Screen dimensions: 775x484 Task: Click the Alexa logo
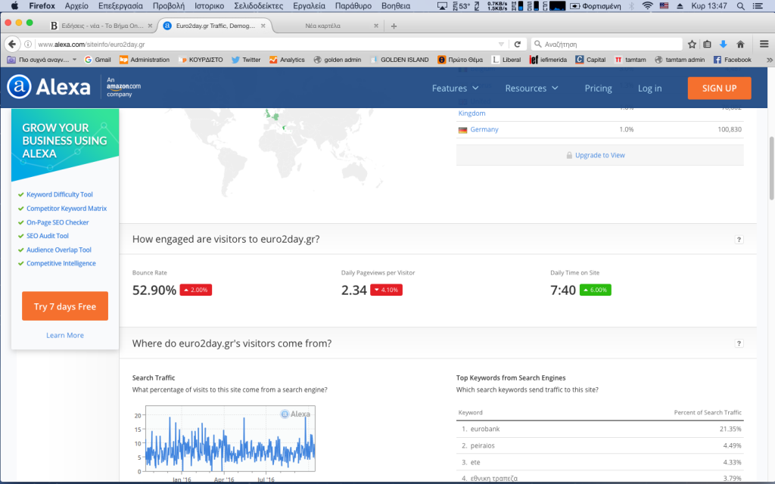pyautogui.click(x=49, y=87)
